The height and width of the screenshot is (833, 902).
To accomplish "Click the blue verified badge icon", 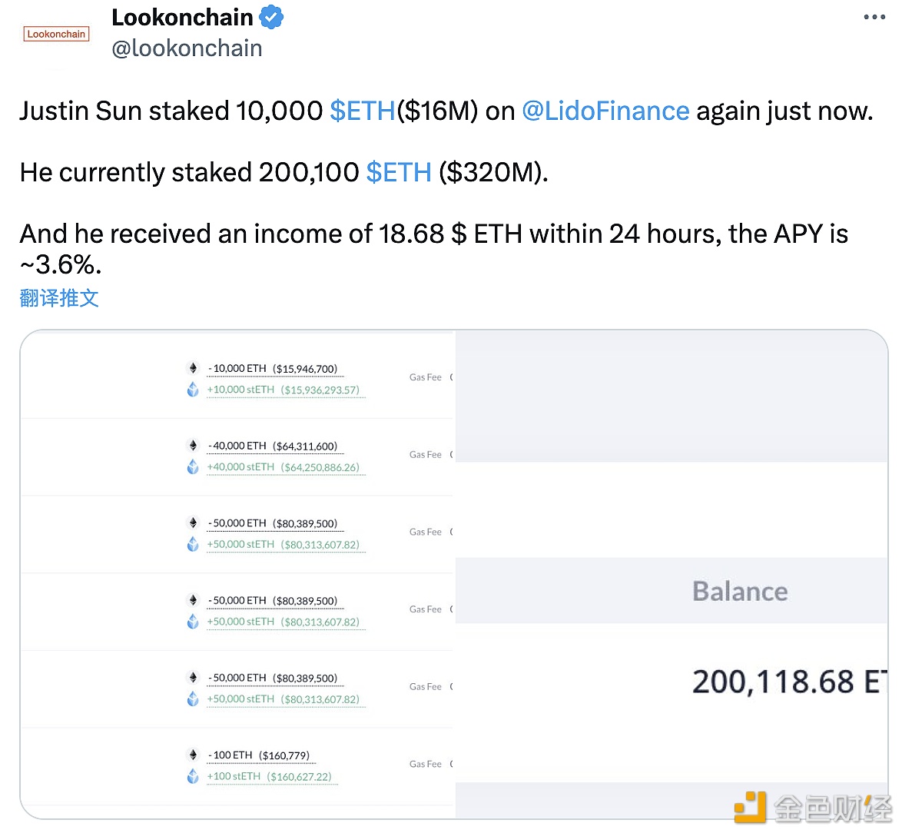I will [x=271, y=17].
